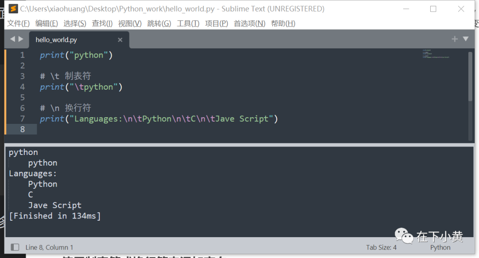Open the 编辑(E) menu
479x258 pixels.
point(47,24)
